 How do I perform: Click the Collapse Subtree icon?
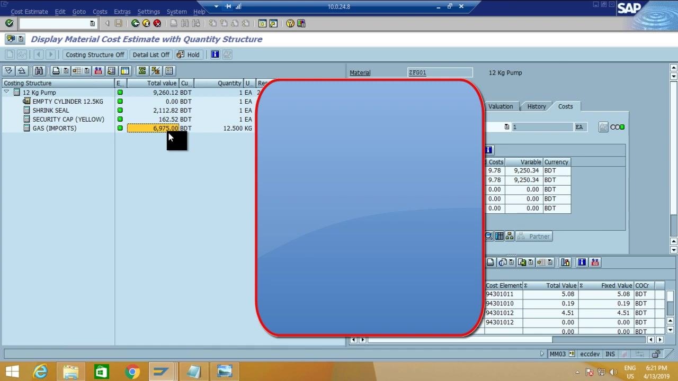click(22, 71)
